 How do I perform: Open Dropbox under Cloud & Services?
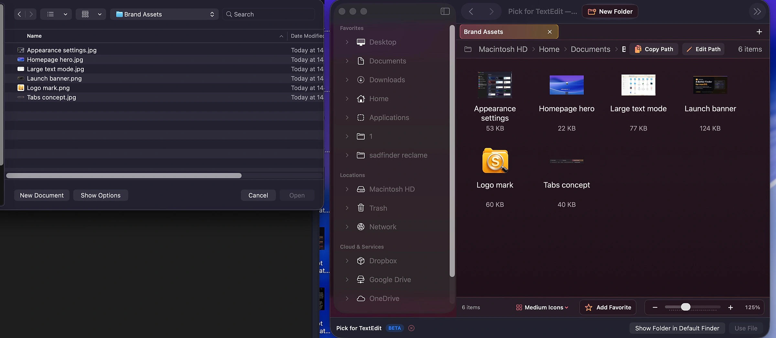coord(383,261)
